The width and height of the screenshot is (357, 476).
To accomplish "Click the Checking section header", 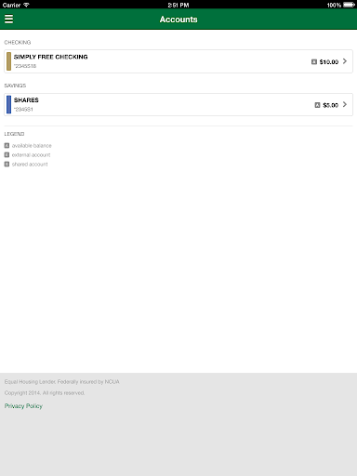I will [x=18, y=42].
